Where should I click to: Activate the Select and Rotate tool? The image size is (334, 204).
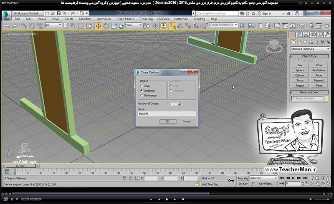point(106,26)
